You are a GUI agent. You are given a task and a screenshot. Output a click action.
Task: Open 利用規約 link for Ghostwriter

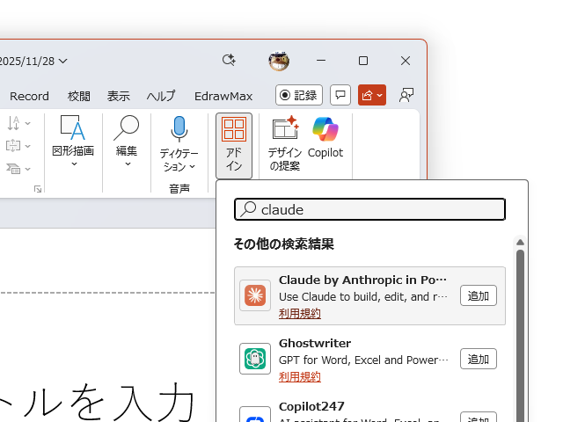pyautogui.click(x=299, y=377)
